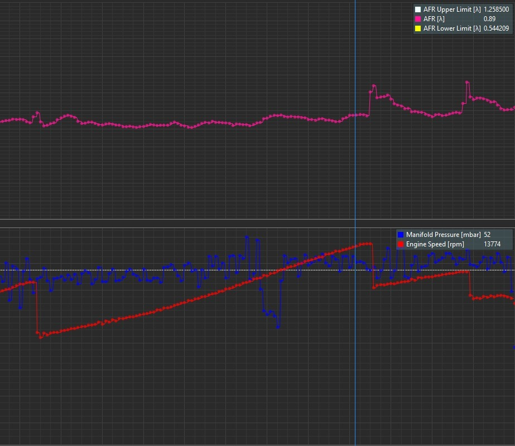Click the divider between the two chart panes
This screenshot has height=446, width=515.
click(257, 220)
